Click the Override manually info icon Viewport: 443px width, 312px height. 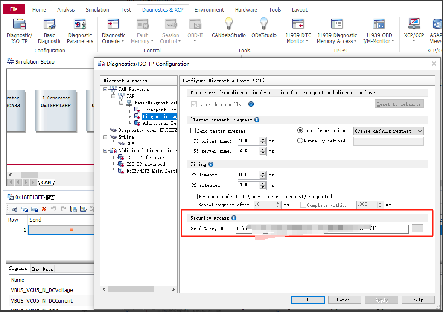pos(251,104)
